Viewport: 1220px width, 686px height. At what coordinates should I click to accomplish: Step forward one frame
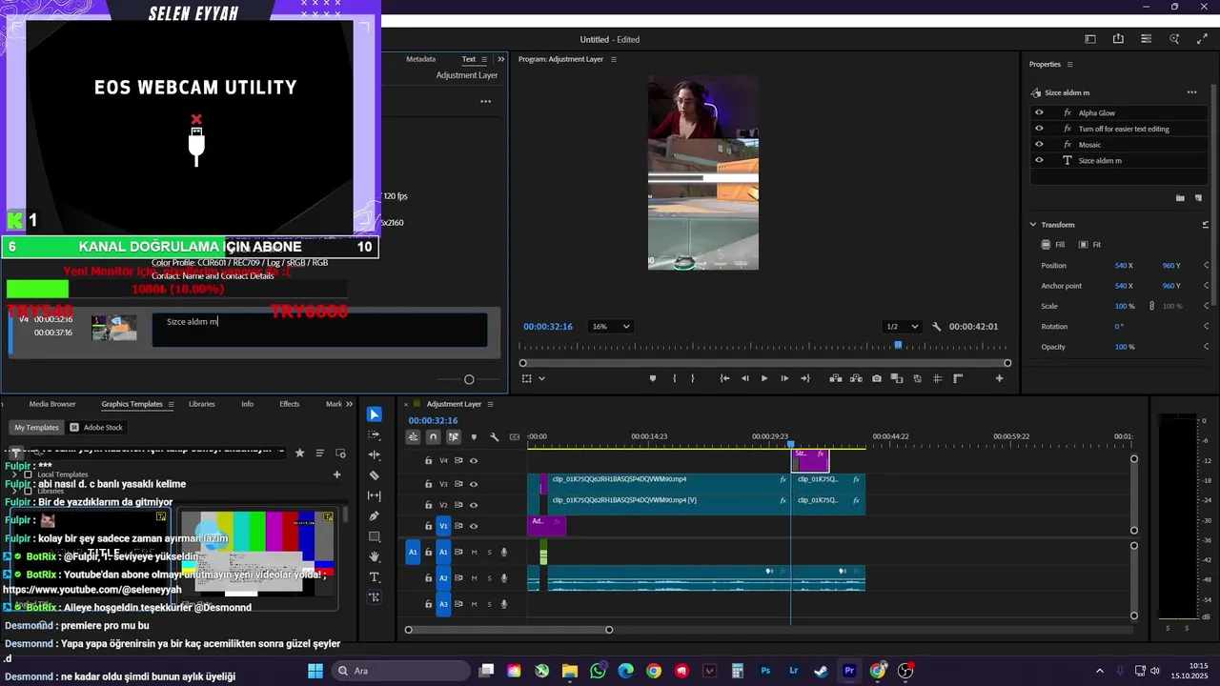[784, 378]
